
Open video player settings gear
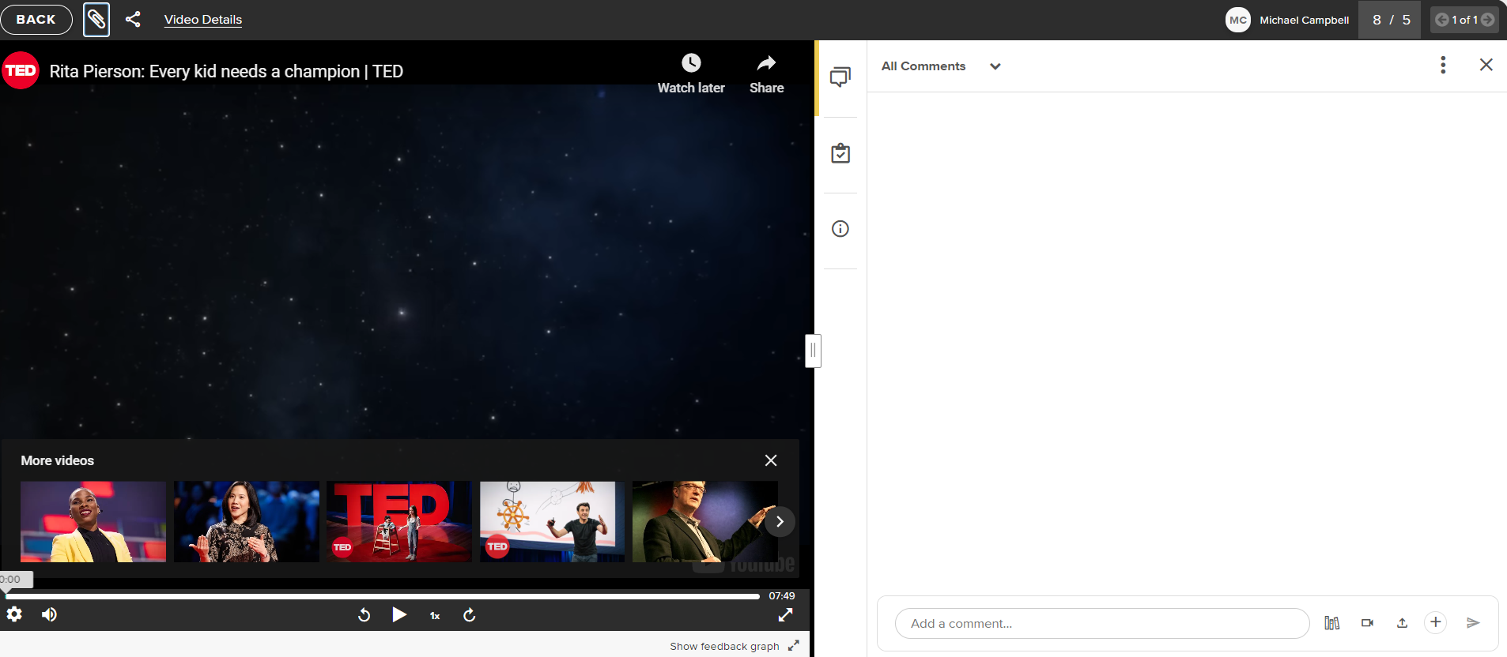click(x=14, y=614)
